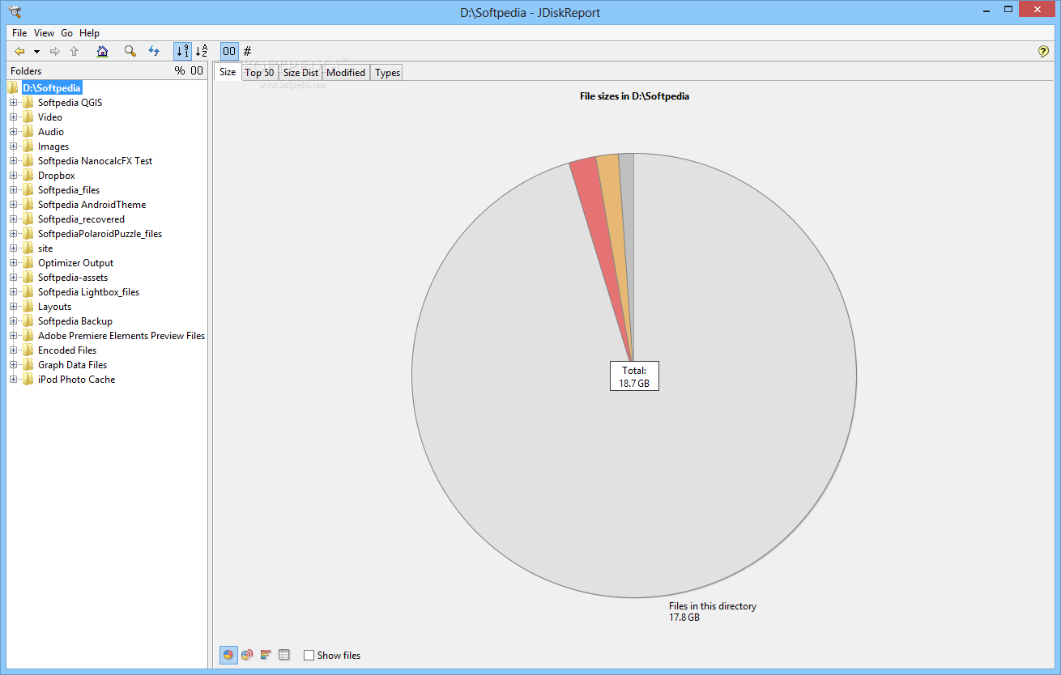Select Adobe Premiere Elements Preview Files row
1061x675 pixels.
coord(121,336)
